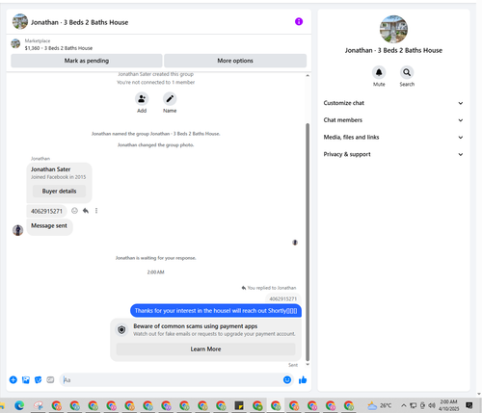Click chat scrollbar thumb
The image size is (482, 413).
tap(308, 243)
